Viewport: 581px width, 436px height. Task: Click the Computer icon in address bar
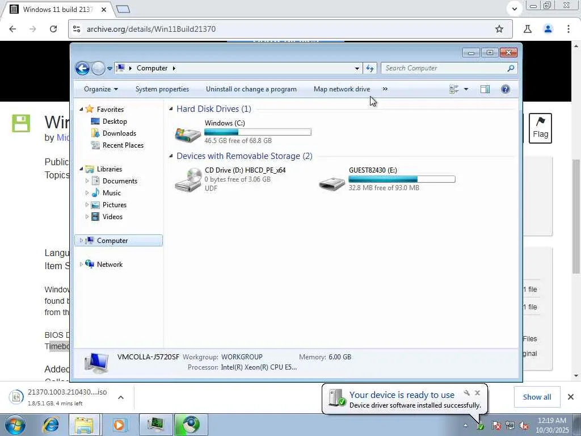[x=120, y=68]
